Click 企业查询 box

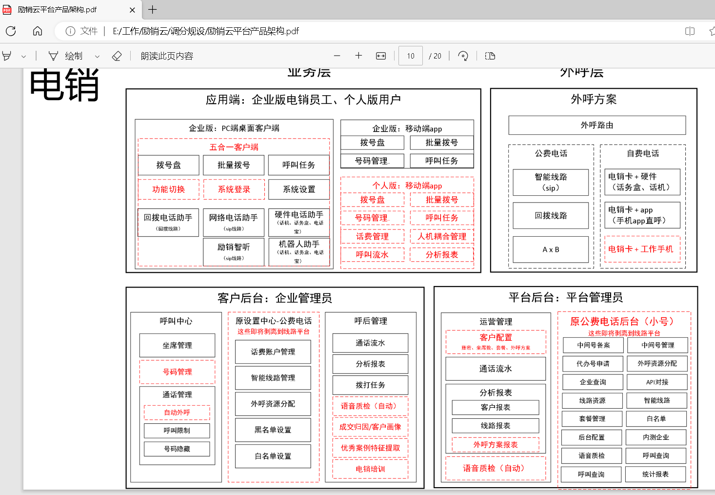[x=593, y=382]
